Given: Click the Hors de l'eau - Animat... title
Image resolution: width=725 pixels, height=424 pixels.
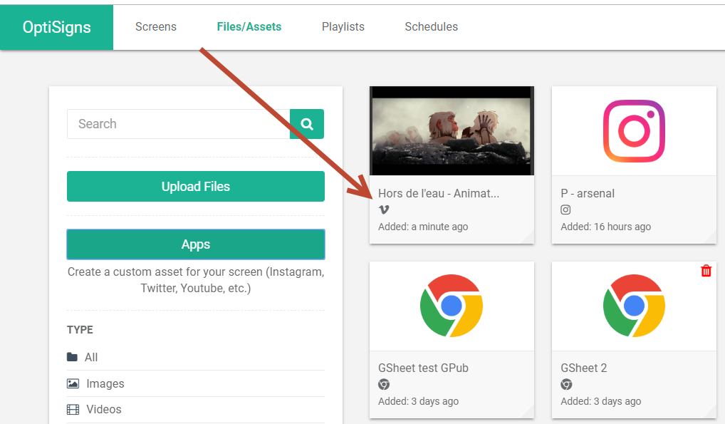Looking at the screenshot, I should click(439, 193).
